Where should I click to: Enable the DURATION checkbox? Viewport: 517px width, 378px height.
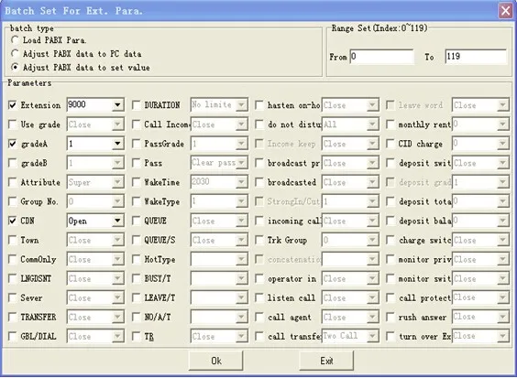[x=137, y=105]
